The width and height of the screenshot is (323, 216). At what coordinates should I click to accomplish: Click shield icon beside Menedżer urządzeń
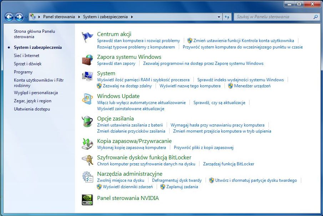pyautogui.click(x=231, y=86)
